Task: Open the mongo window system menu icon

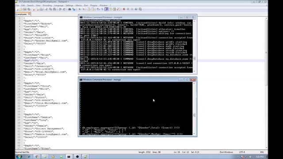Action: 81,79
